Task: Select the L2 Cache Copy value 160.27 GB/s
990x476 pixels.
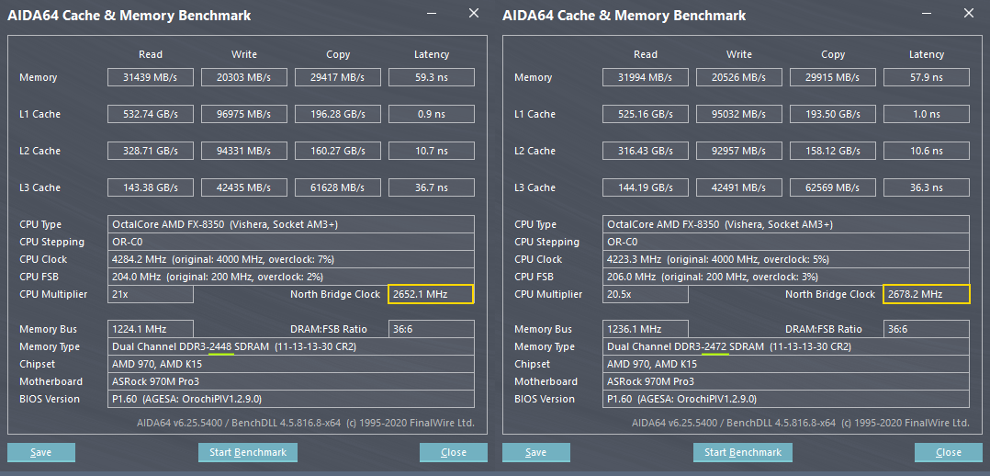Action: point(337,152)
